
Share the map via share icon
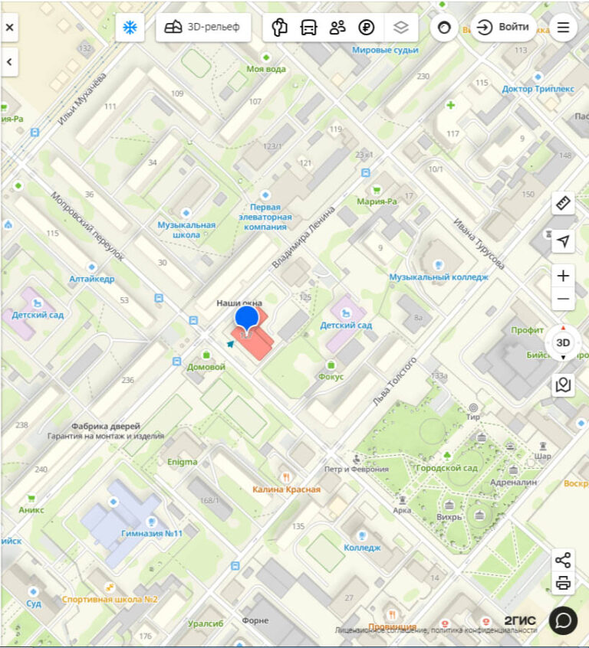[x=563, y=561]
